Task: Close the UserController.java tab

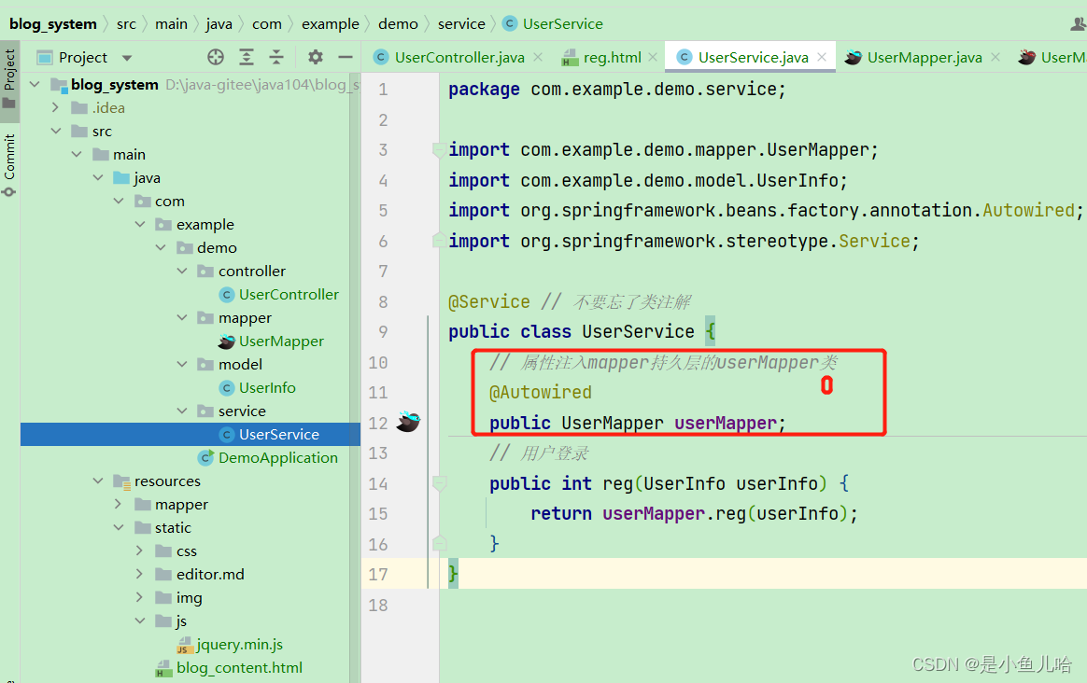Action: 538,58
